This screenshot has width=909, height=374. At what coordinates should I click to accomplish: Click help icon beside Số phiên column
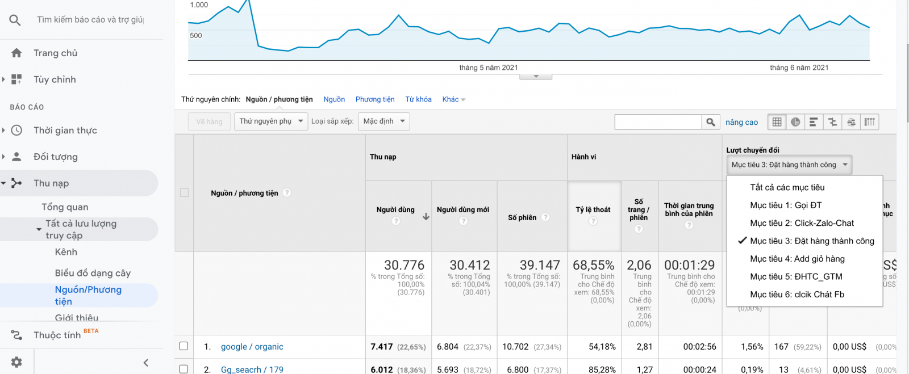click(x=545, y=217)
